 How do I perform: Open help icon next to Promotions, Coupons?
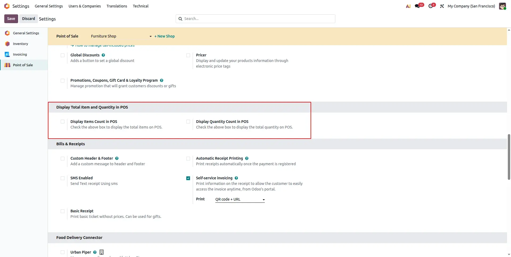point(162,80)
